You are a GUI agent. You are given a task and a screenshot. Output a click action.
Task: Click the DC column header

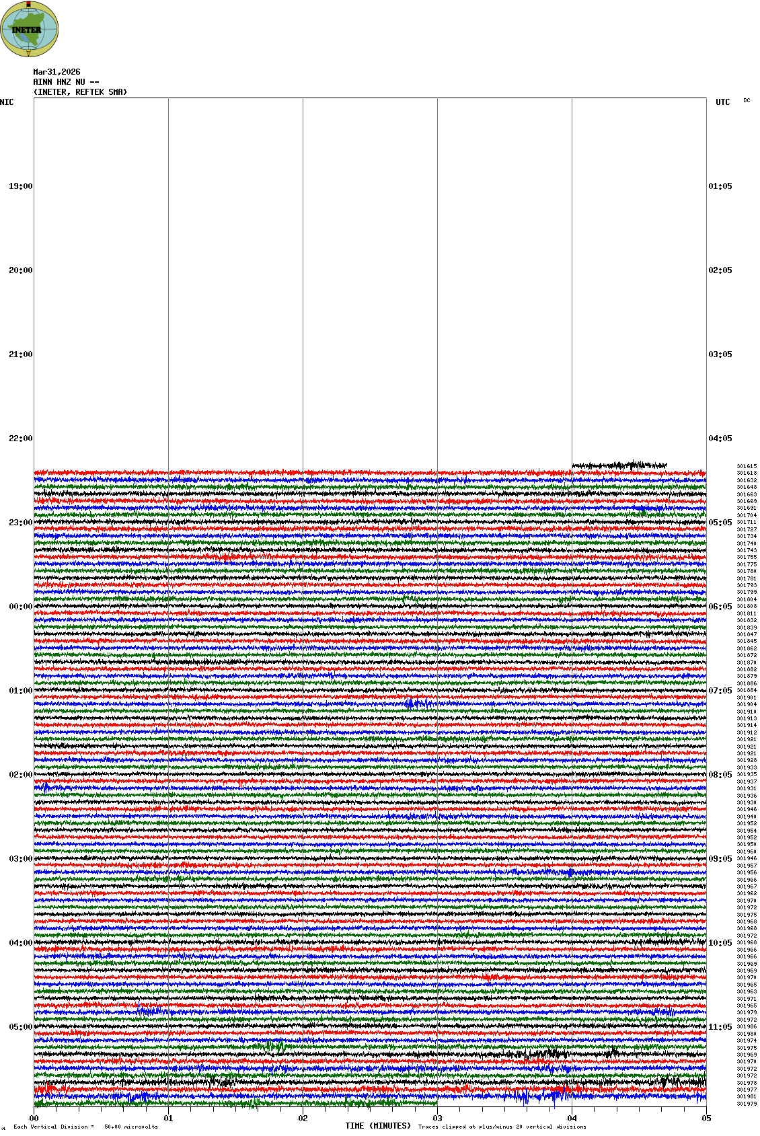[747, 101]
